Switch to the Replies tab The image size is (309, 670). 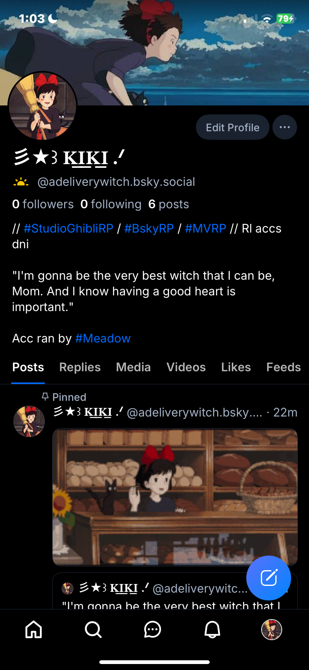tap(80, 367)
